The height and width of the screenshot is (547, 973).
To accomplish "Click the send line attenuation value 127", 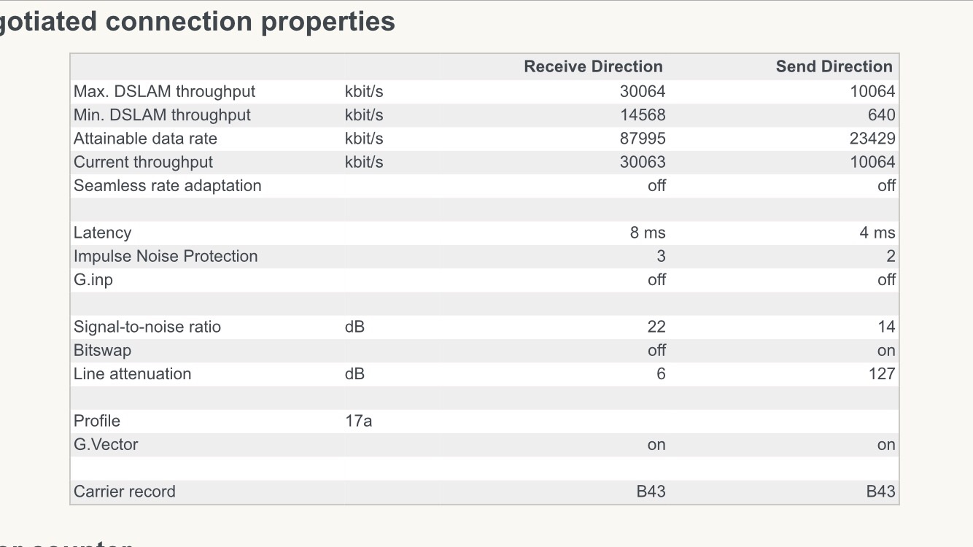I will click(x=881, y=374).
